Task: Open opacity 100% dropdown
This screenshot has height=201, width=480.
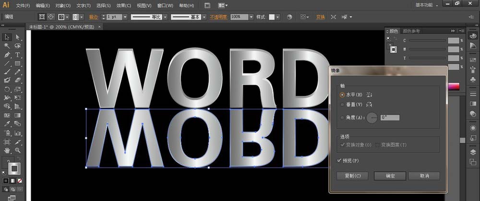Action: (x=252, y=17)
